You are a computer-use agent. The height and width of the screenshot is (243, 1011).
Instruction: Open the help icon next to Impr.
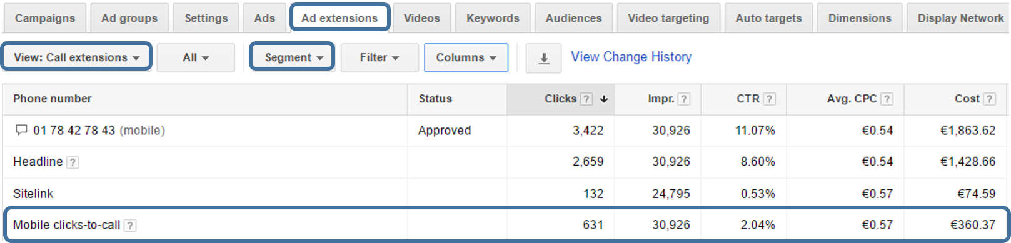click(x=684, y=99)
